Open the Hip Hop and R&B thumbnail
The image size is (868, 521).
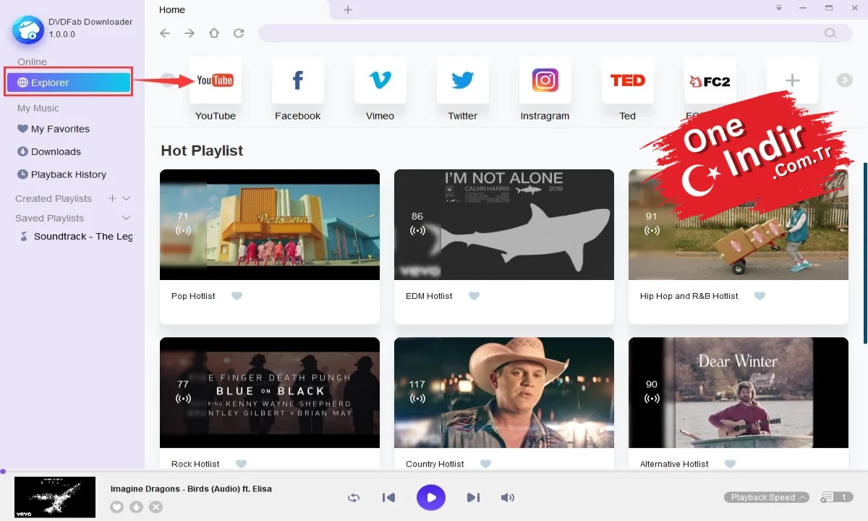pyautogui.click(x=739, y=224)
